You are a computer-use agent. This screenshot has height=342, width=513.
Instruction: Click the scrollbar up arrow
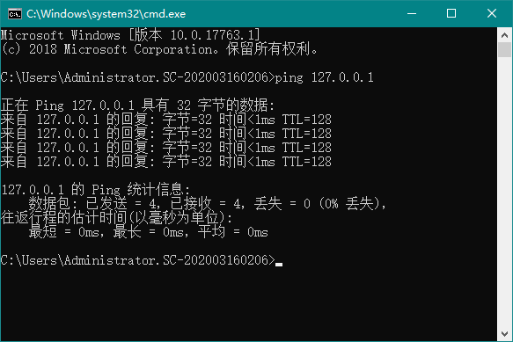tap(504, 35)
